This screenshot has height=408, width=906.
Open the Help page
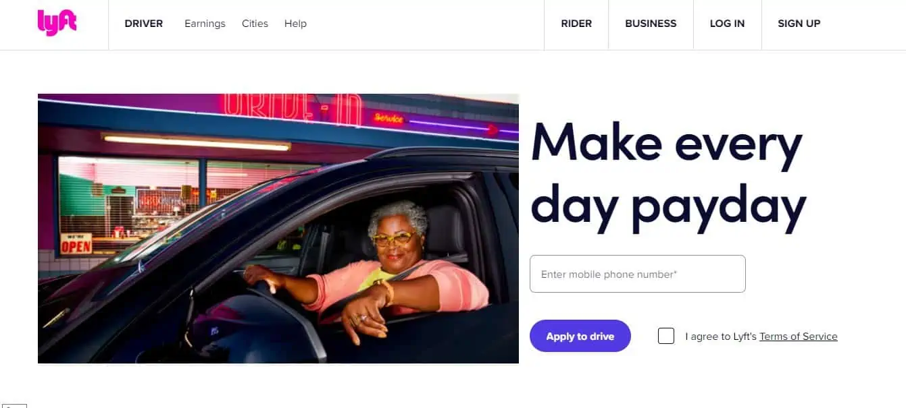295,24
